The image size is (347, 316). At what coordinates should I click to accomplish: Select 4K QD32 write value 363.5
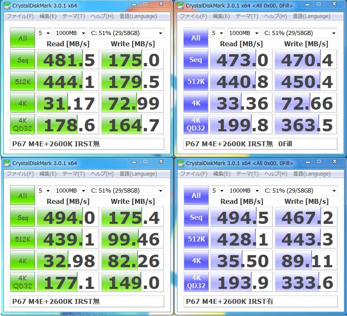[306, 124]
